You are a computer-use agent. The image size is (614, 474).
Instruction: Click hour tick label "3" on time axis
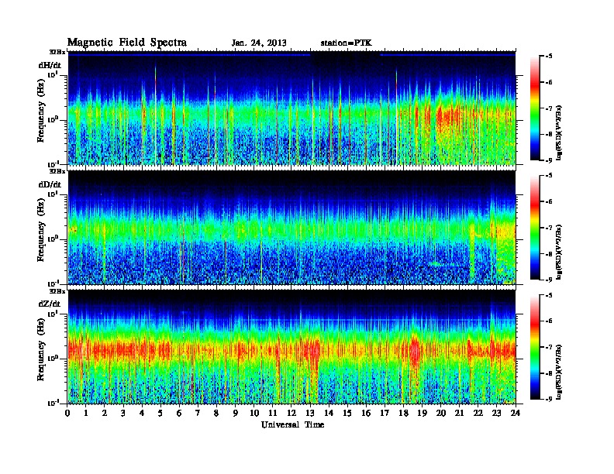pos(123,413)
